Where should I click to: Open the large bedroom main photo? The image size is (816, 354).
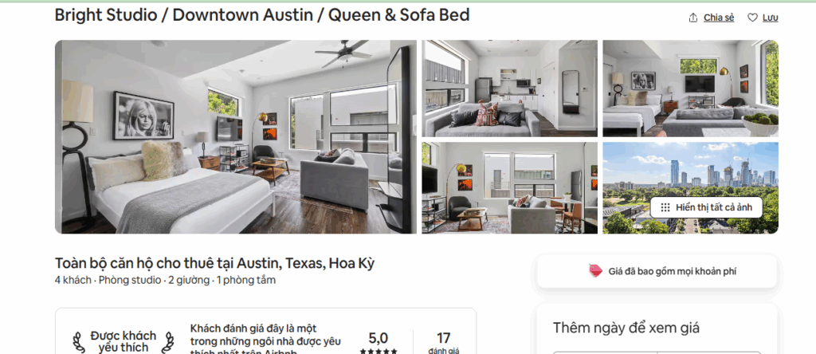(x=236, y=137)
